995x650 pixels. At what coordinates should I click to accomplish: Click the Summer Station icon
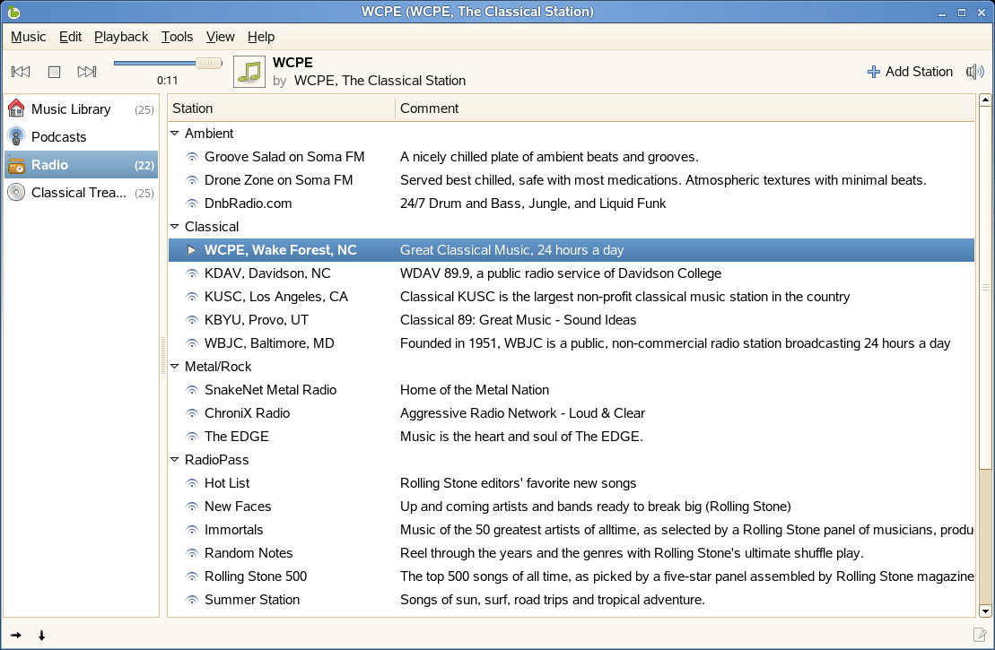[192, 600]
